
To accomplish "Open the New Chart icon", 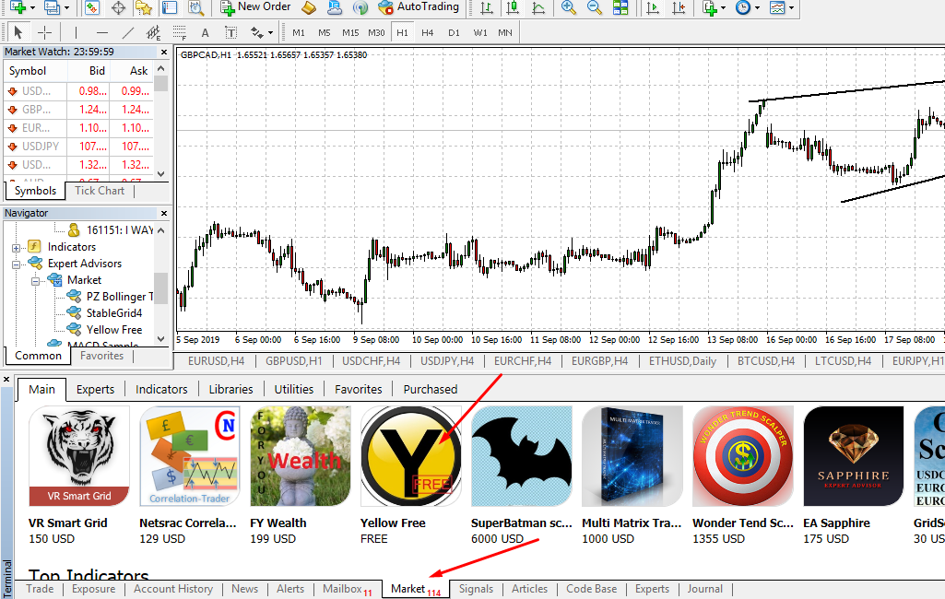I will 18,7.
